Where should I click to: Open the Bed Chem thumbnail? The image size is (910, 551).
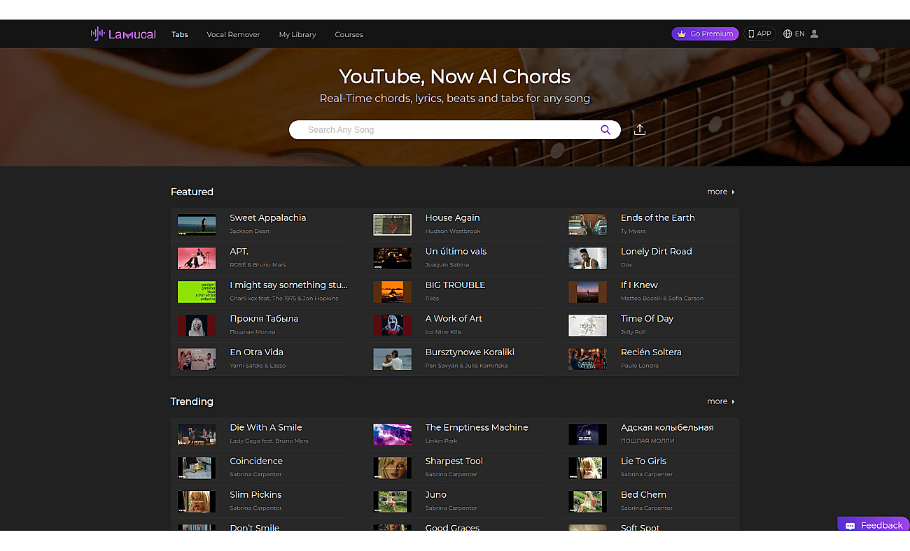click(x=587, y=501)
